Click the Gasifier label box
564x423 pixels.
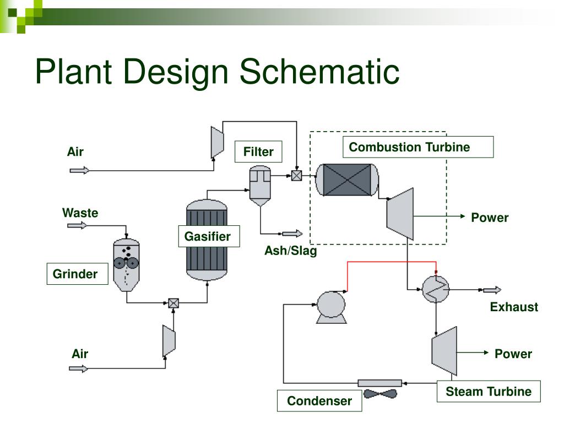pos(209,236)
